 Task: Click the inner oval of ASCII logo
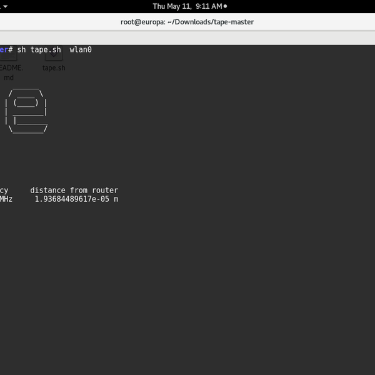click(26, 102)
